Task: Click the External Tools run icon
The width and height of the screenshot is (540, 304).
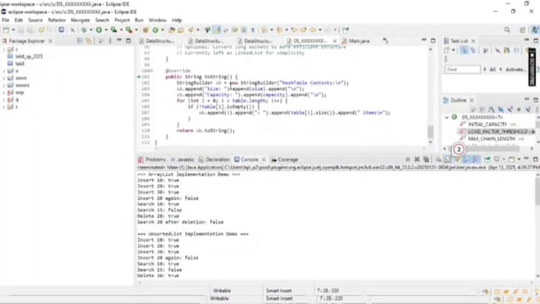Action: [129, 30]
